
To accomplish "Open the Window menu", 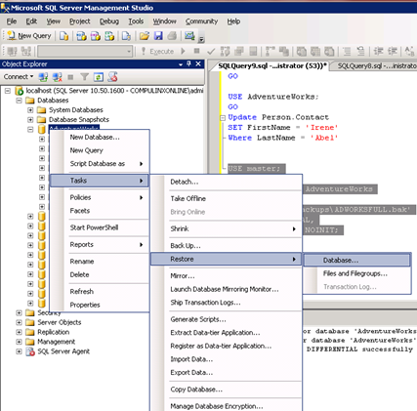I will click(x=164, y=21).
